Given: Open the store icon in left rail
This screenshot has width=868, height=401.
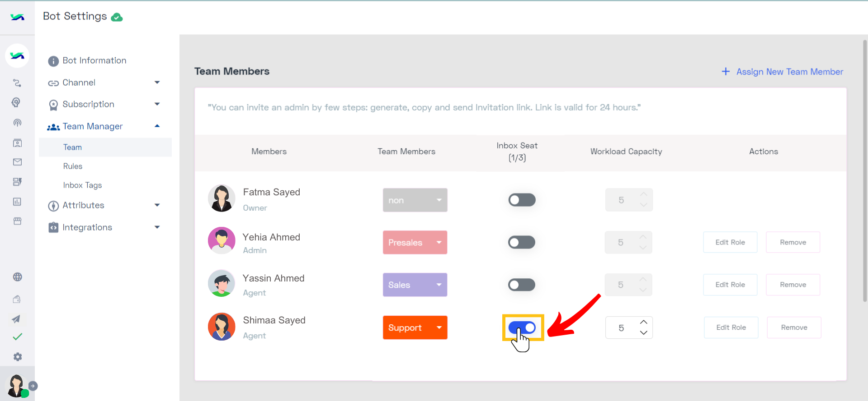Looking at the screenshot, I should click(17, 221).
